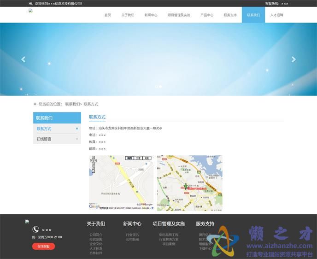Open 人才招聘 in top navigation
This screenshot has width=317, height=259.
[x=276, y=15]
